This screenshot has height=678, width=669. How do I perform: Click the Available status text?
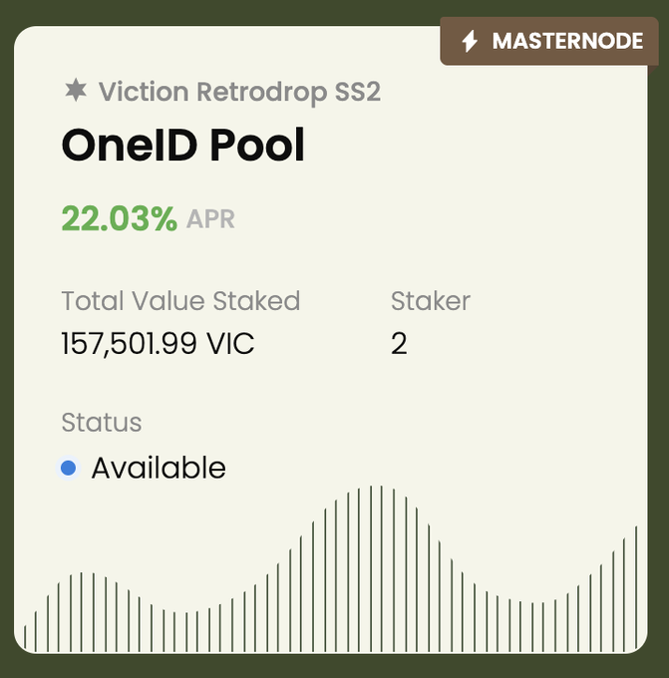click(x=159, y=468)
